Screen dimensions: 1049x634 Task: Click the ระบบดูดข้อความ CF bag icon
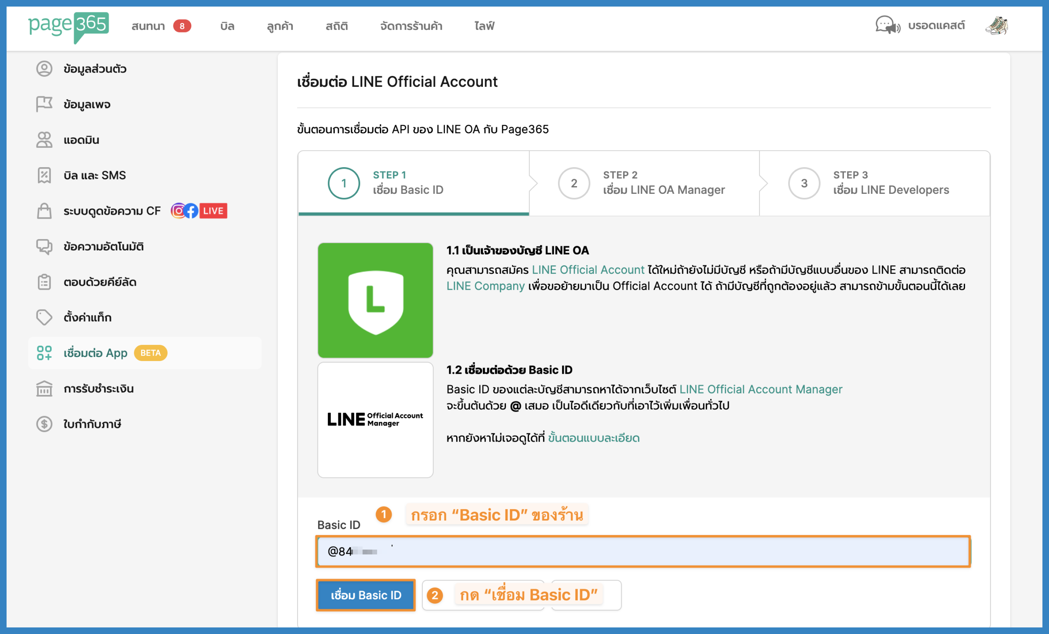pos(44,211)
